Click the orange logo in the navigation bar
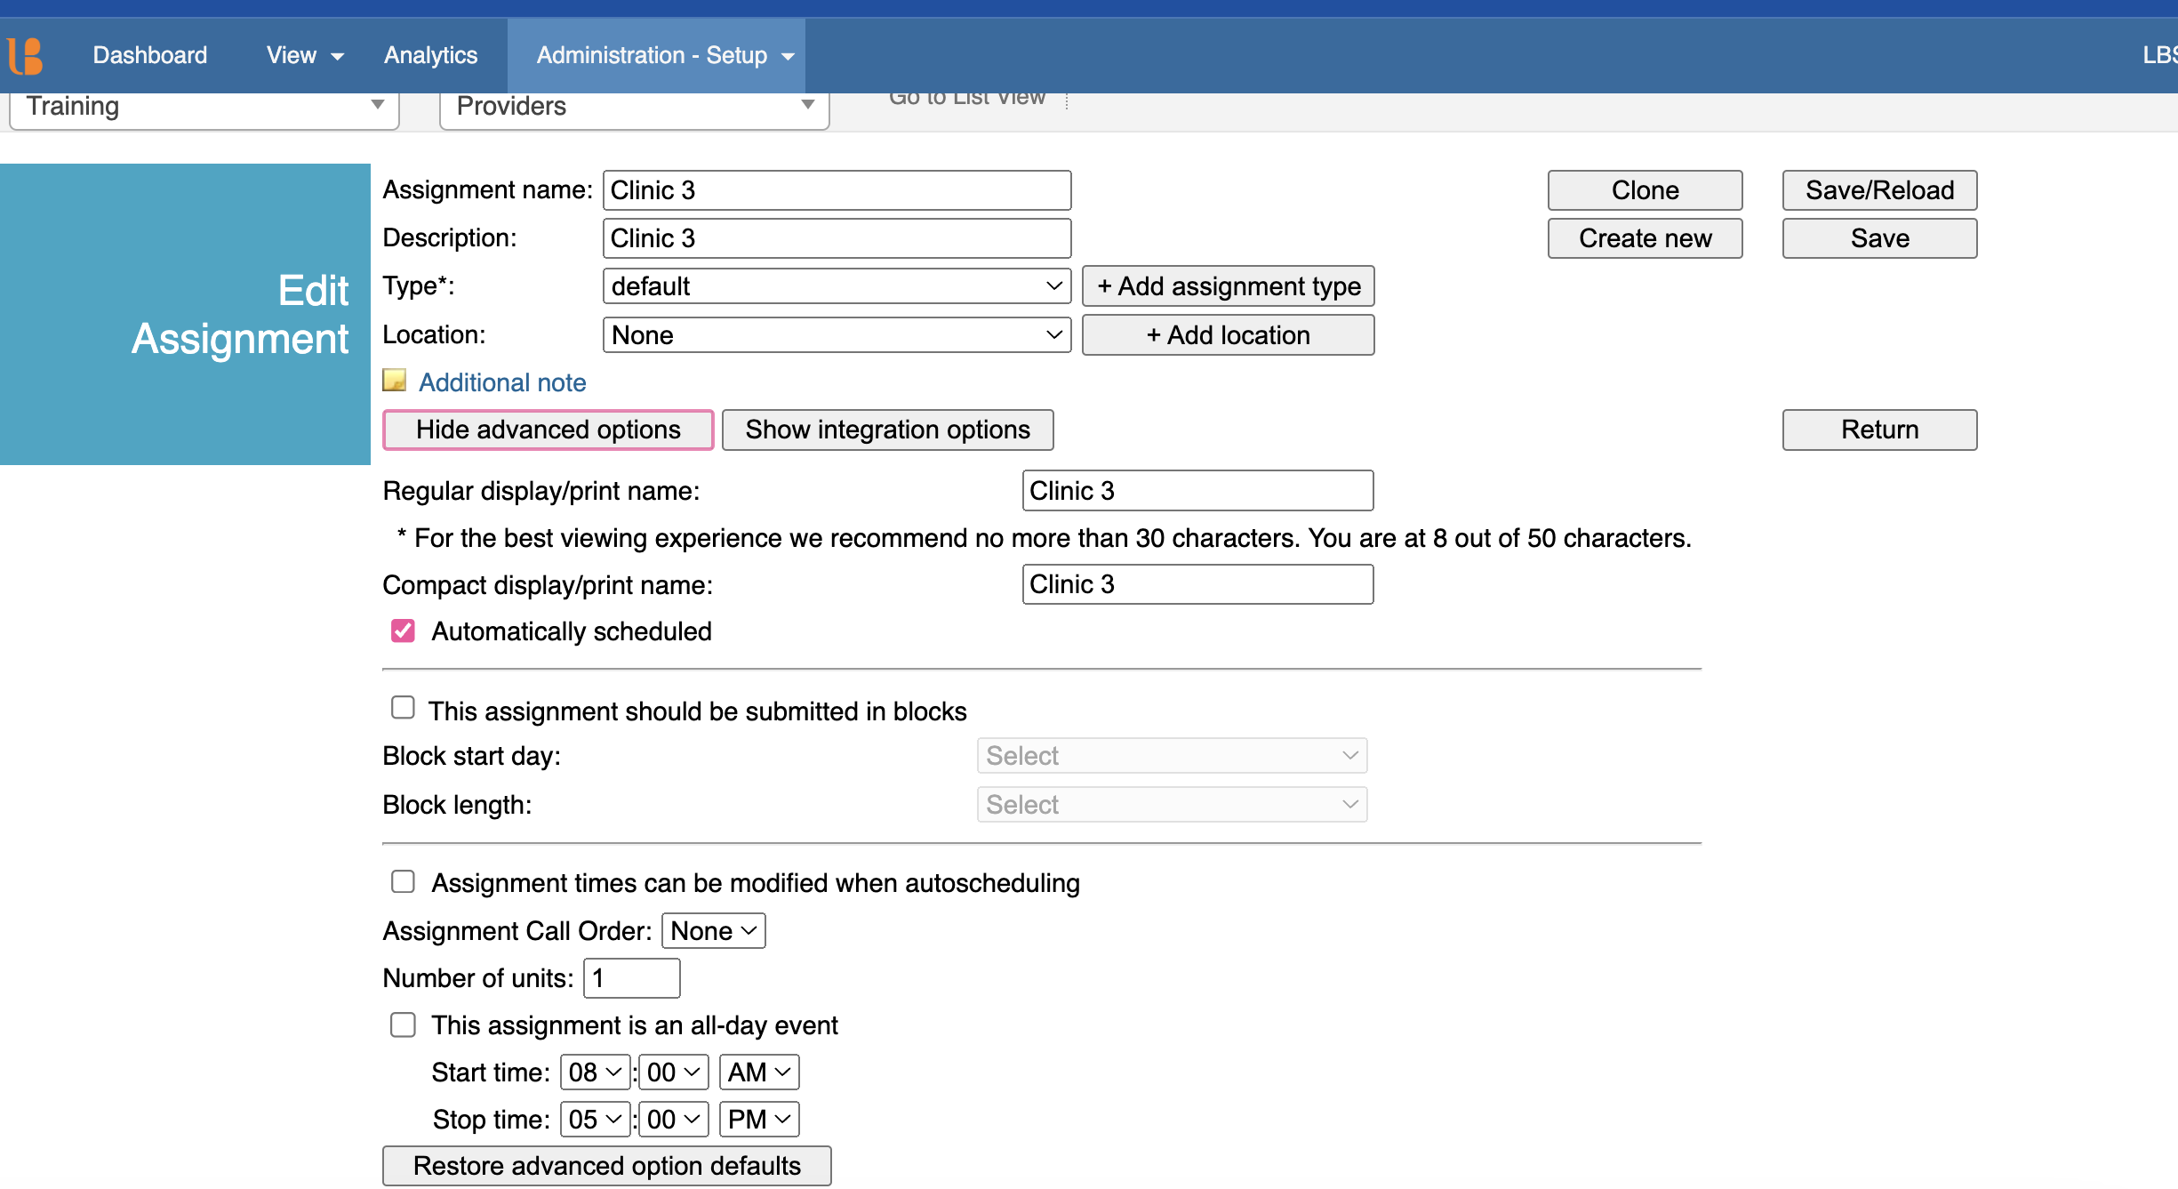 (x=26, y=55)
